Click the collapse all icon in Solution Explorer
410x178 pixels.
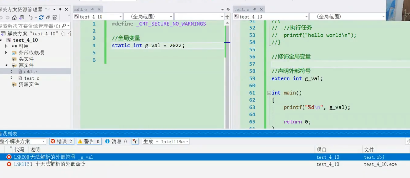(48, 18)
